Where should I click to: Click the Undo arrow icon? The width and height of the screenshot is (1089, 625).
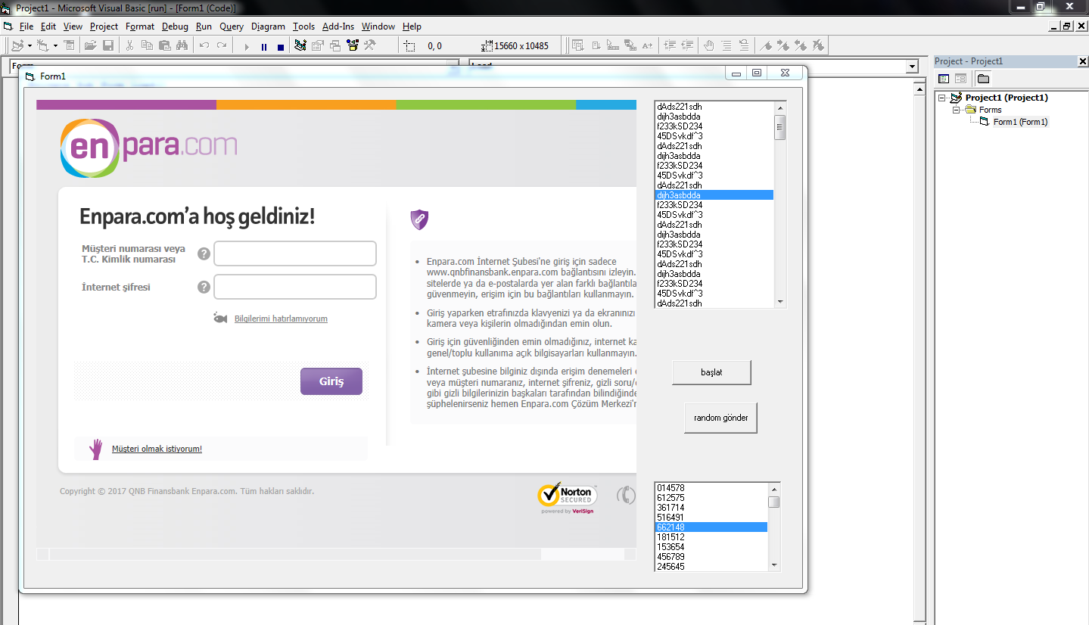(x=204, y=45)
